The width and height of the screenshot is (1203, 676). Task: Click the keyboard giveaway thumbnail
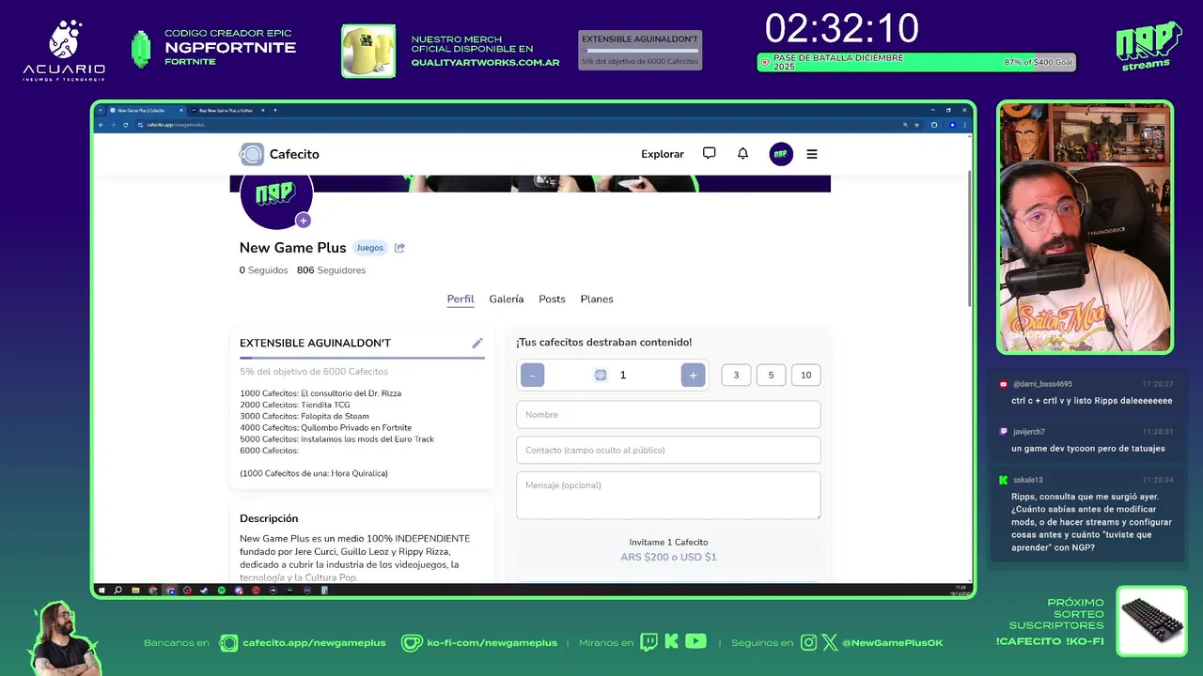click(1152, 620)
